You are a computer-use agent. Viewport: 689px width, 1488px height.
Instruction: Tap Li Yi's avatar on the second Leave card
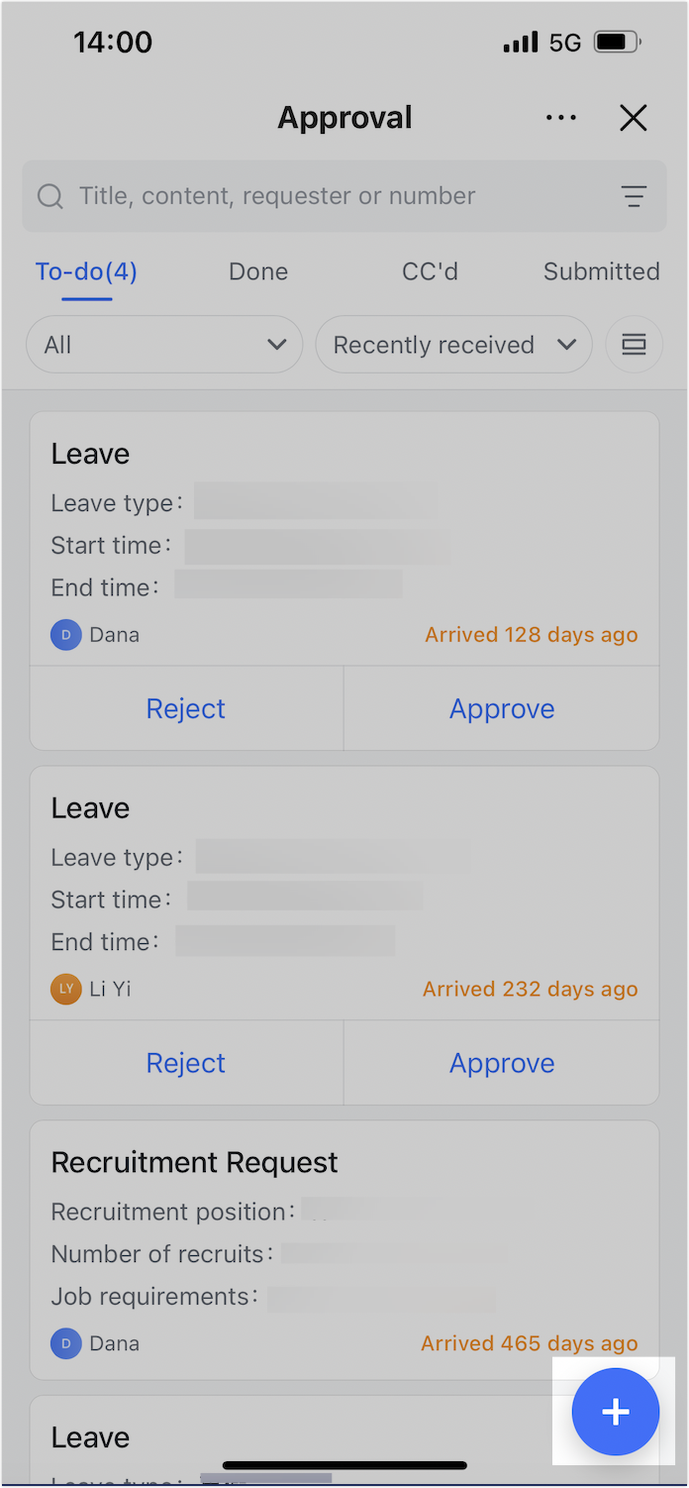(65, 989)
